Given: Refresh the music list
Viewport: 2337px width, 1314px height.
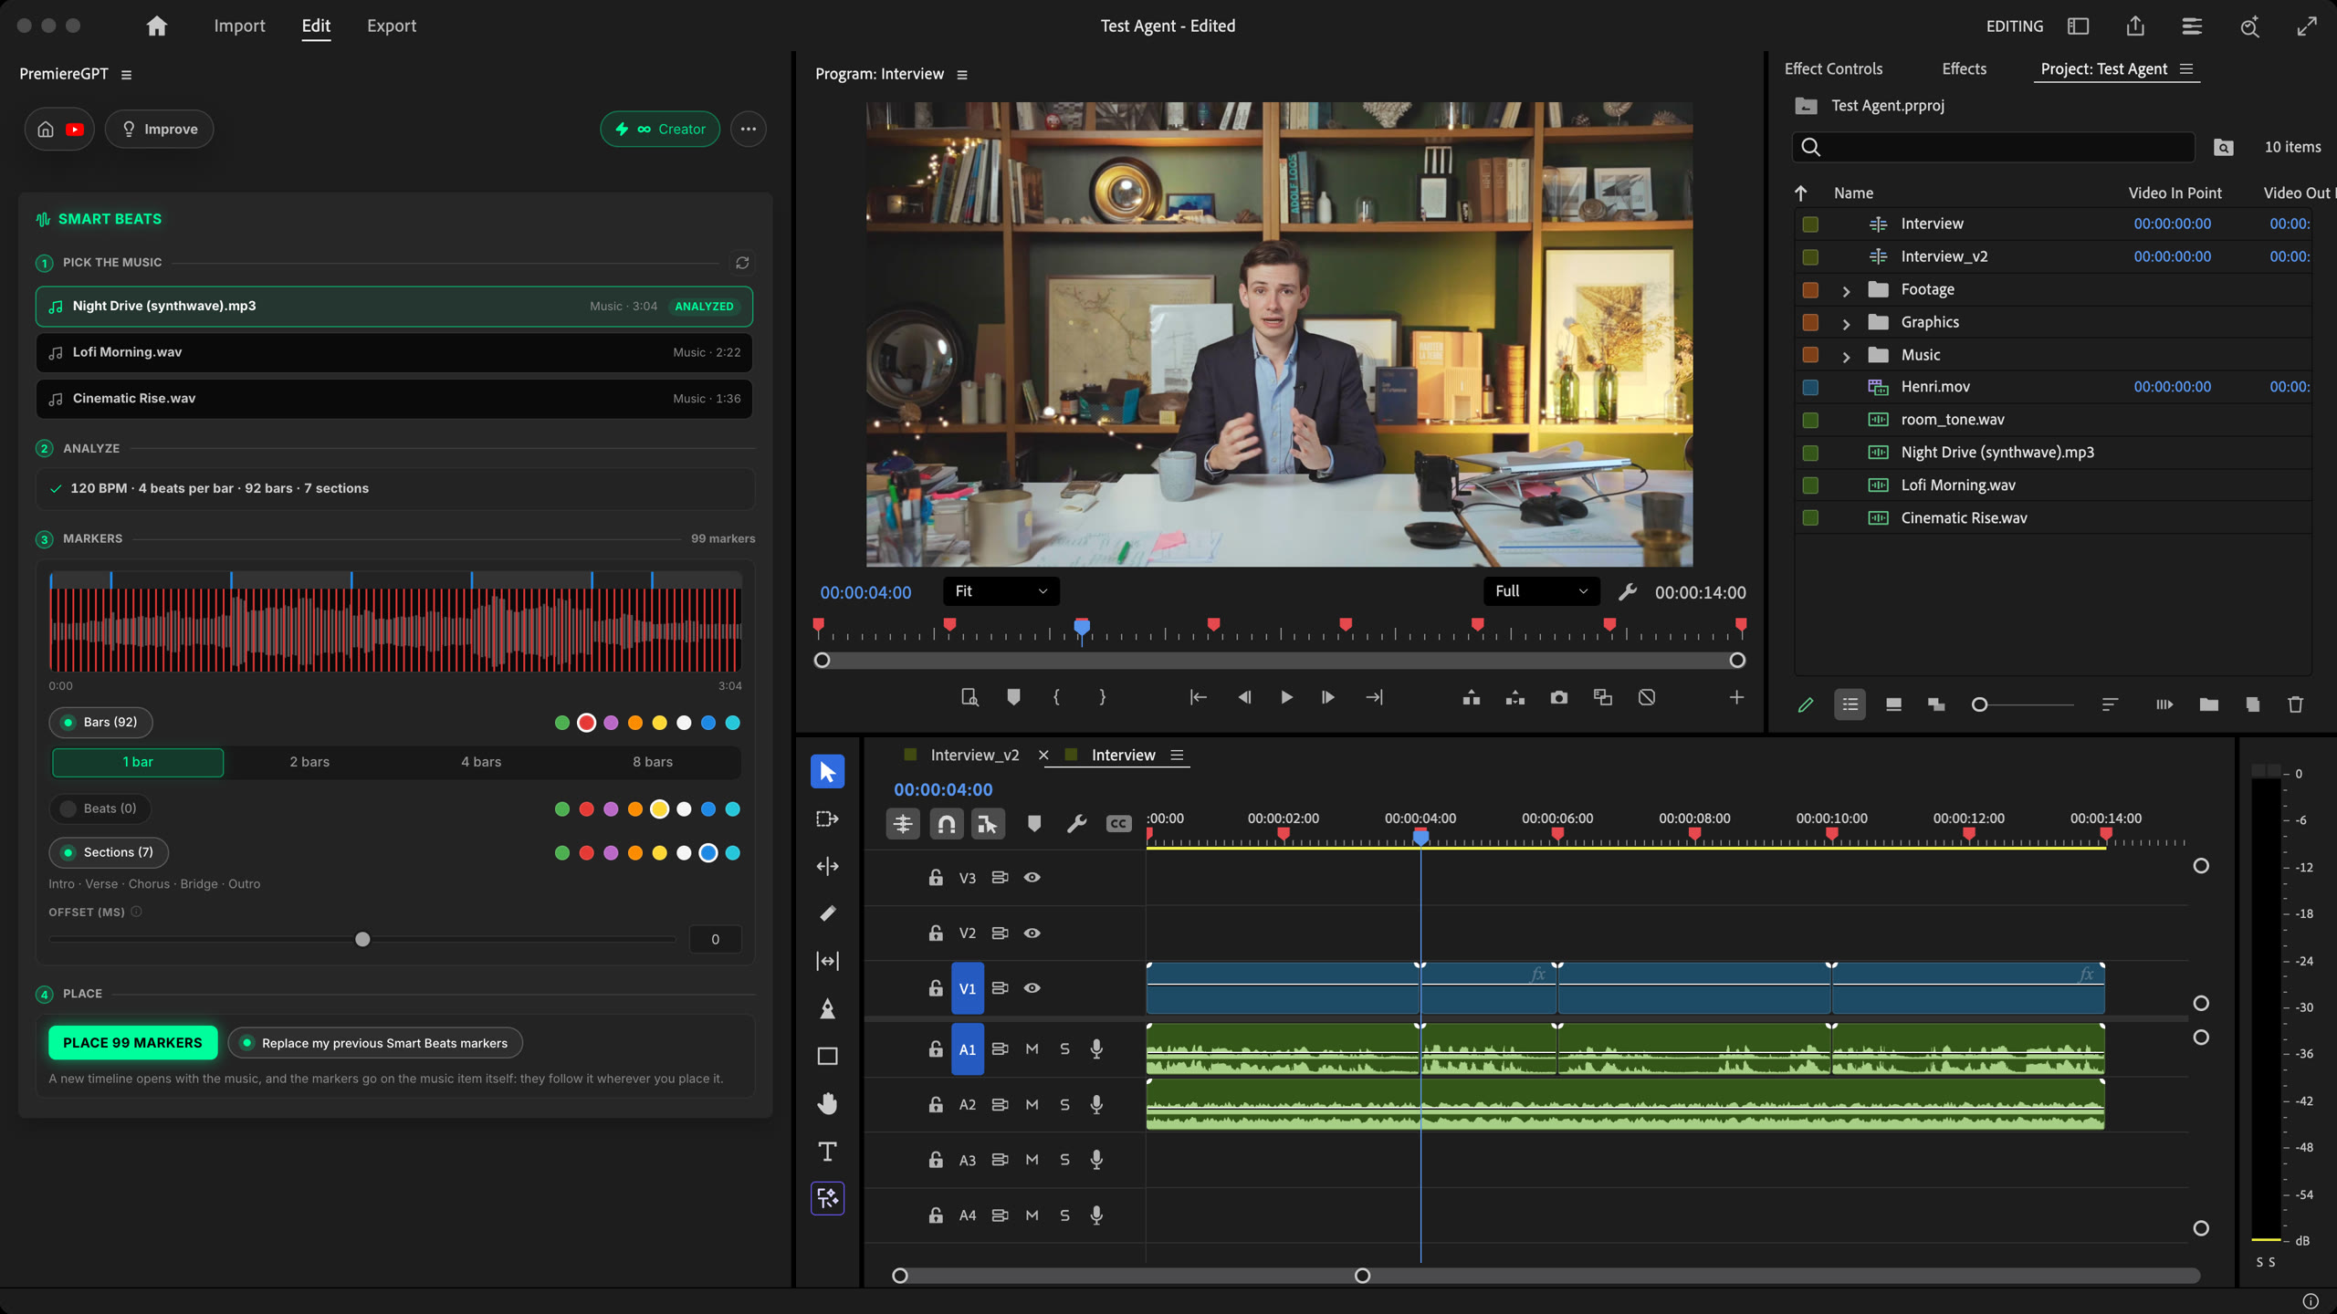Looking at the screenshot, I should [x=742, y=263].
